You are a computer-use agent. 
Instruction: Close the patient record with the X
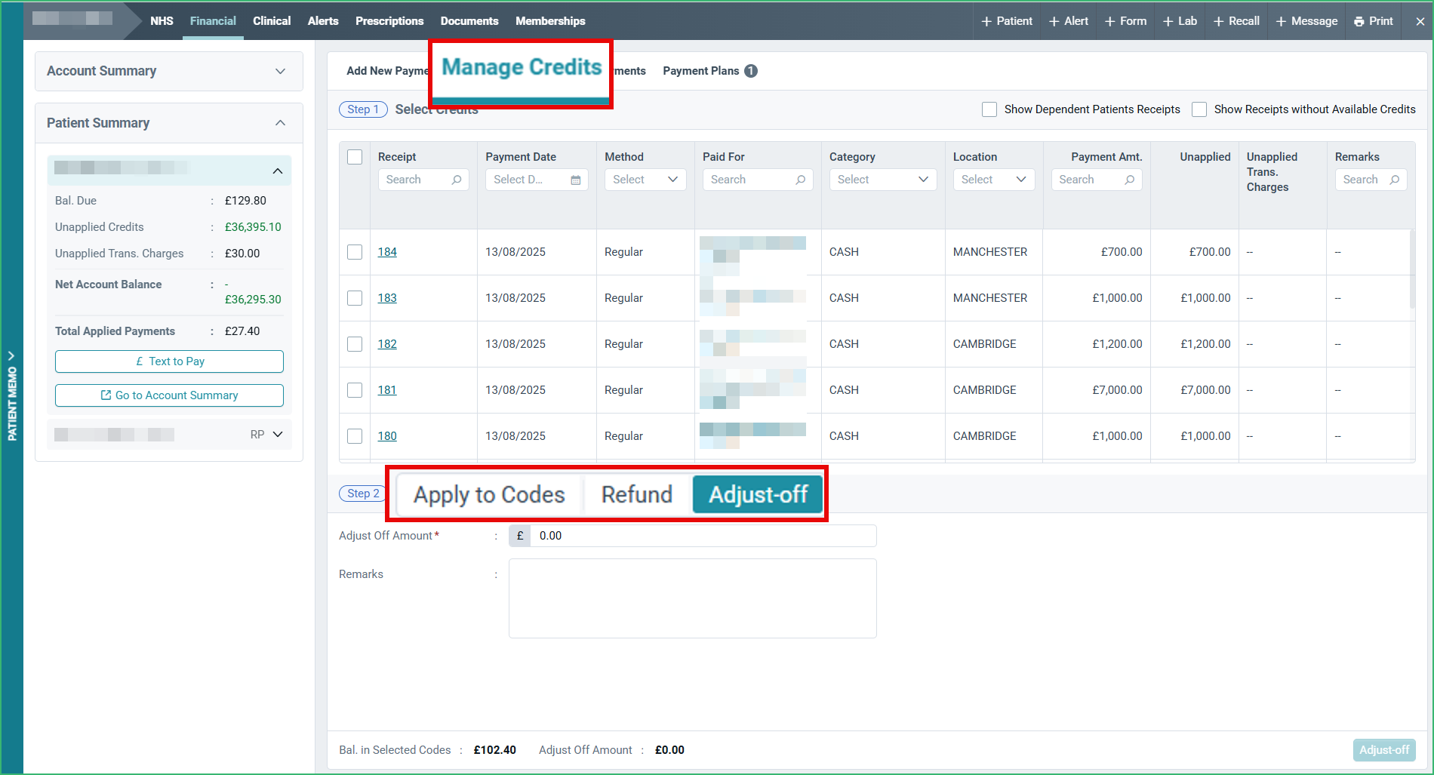click(x=1420, y=21)
